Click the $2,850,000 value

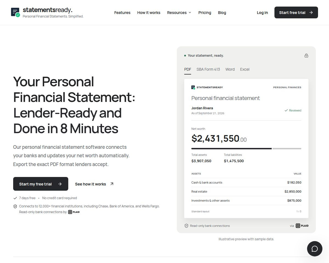293,191
